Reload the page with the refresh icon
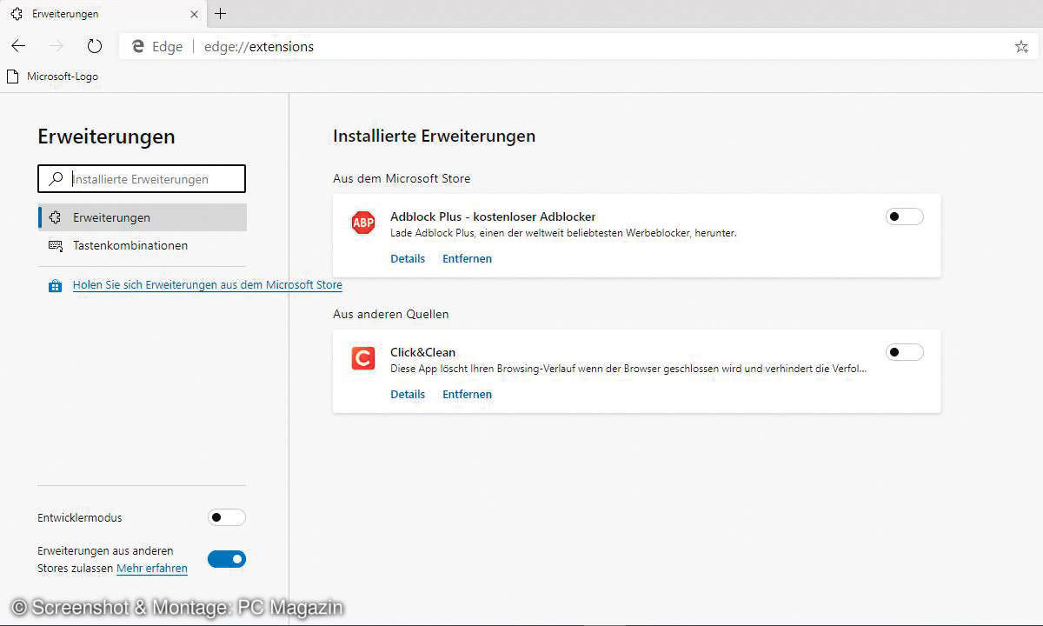 click(x=95, y=46)
